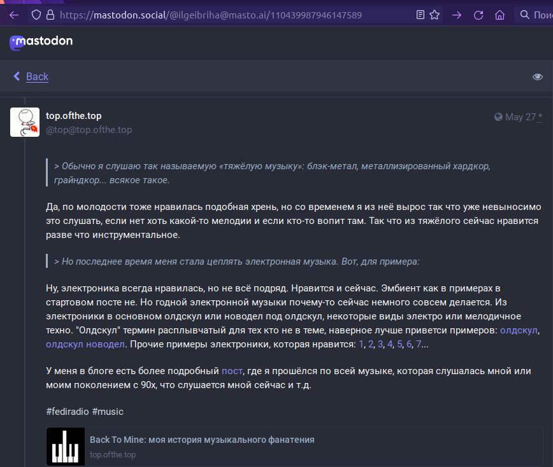
Task: Open the олдскул новодел link
Action: (85, 344)
